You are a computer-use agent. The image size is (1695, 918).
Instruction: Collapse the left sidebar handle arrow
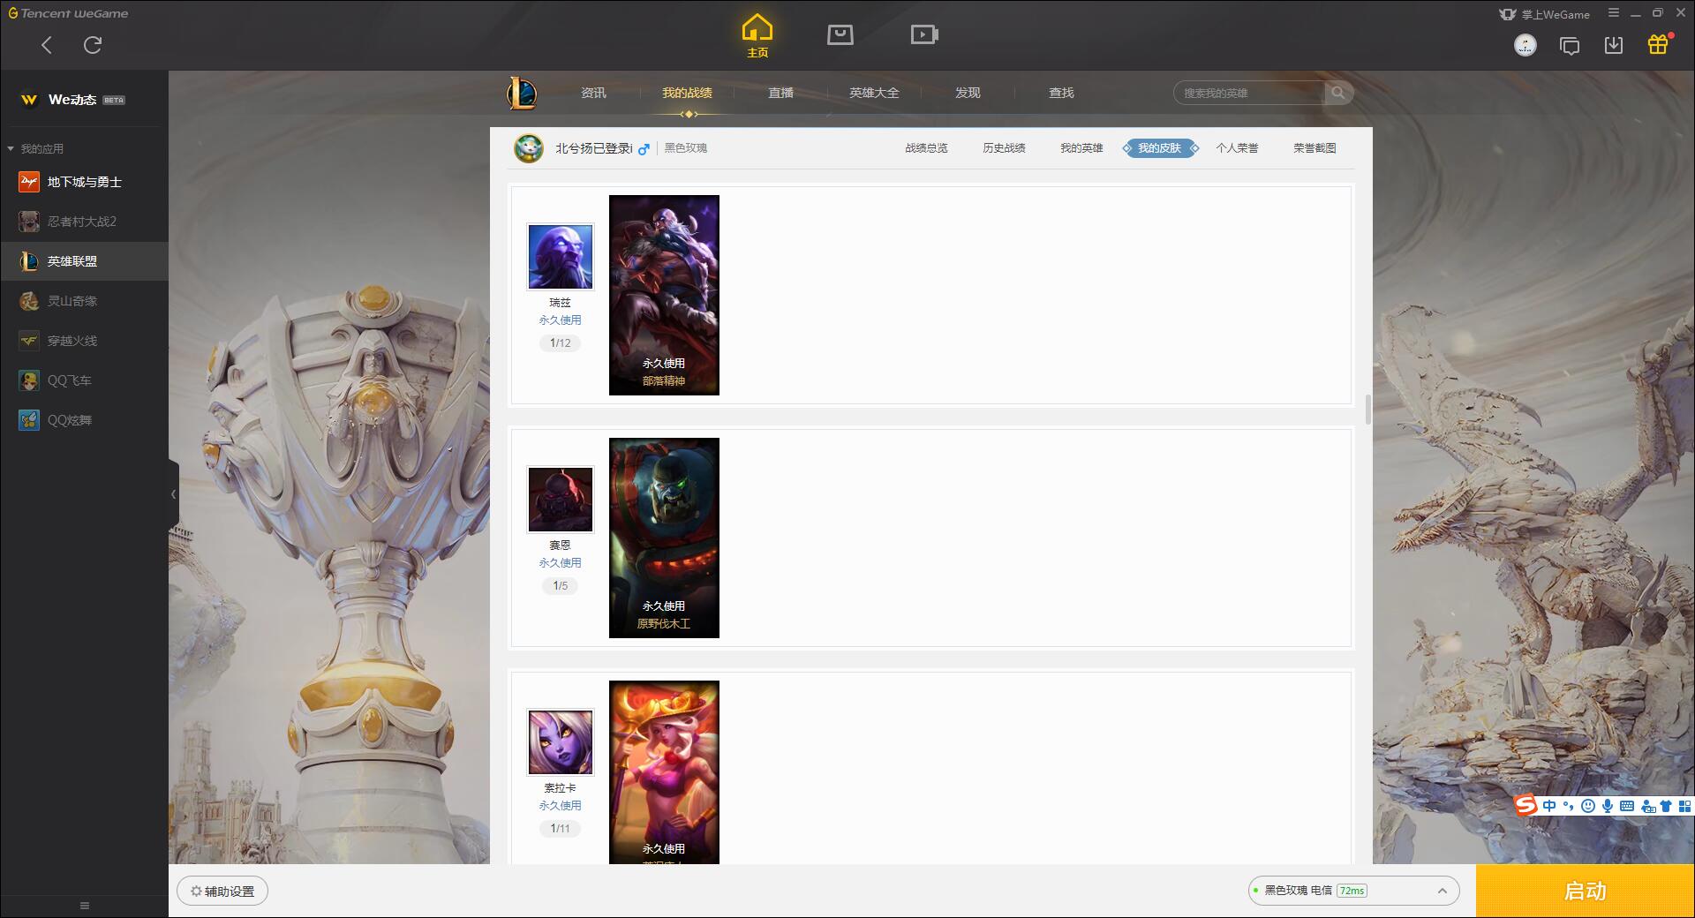173,494
